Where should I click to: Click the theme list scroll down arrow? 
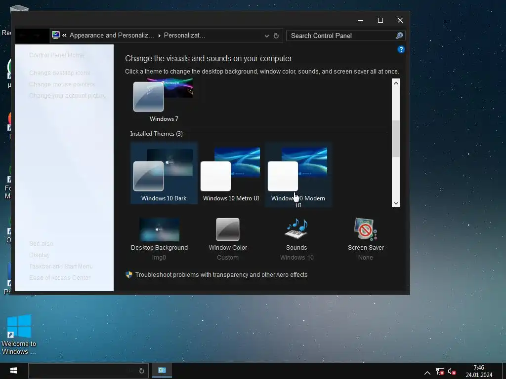(396, 203)
